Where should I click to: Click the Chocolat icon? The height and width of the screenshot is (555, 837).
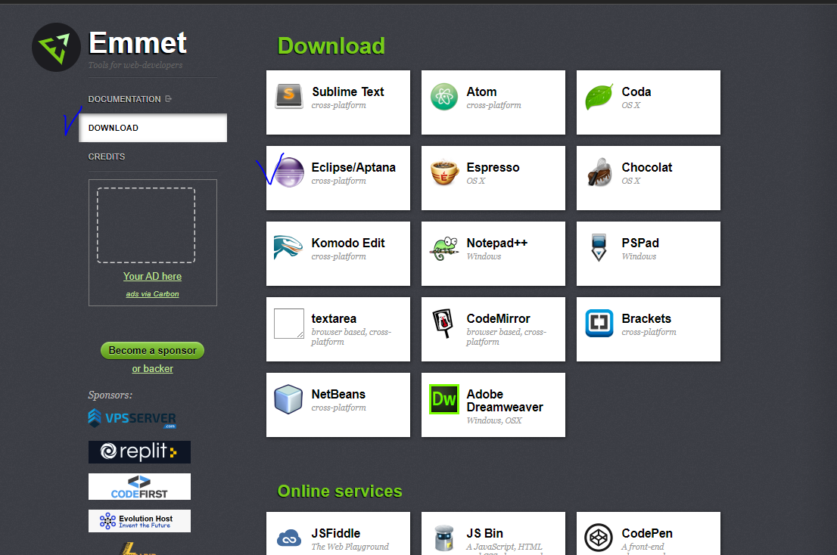pos(599,172)
